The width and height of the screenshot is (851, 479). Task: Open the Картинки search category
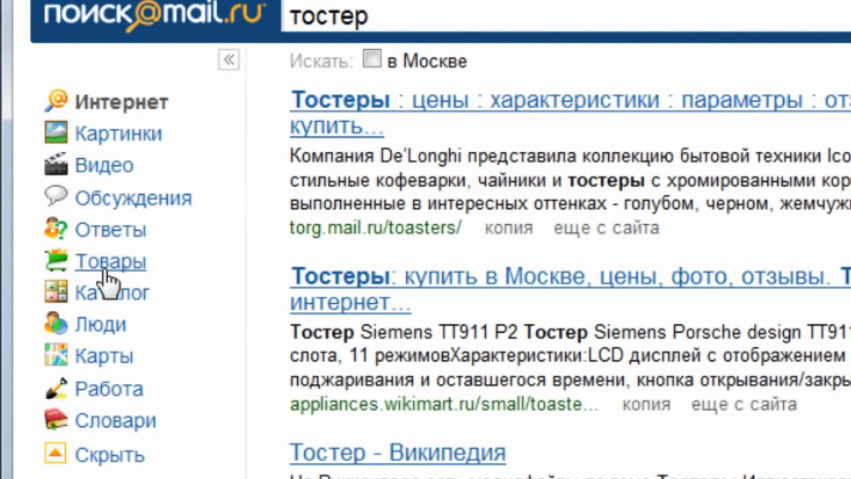pyautogui.click(x=118, y=133)
